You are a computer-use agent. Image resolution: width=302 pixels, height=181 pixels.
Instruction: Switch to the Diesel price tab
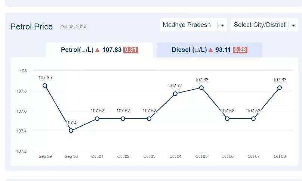click(209, 50)
